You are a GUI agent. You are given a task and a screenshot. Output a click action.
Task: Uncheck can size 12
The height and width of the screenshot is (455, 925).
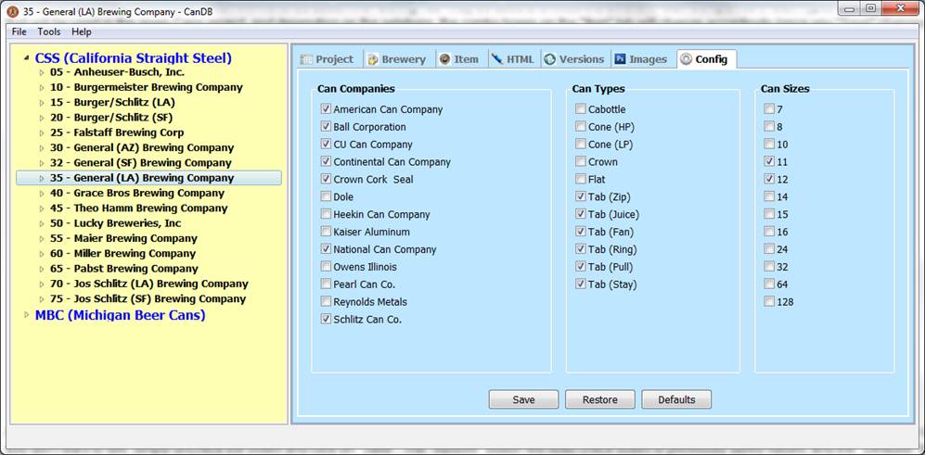click(769, 179)
